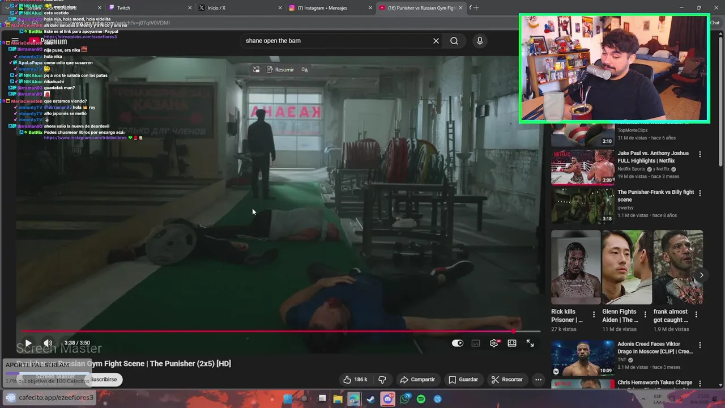Enter fullscreen on the video player
The image size is (725, 408).
tap(530, 343)
